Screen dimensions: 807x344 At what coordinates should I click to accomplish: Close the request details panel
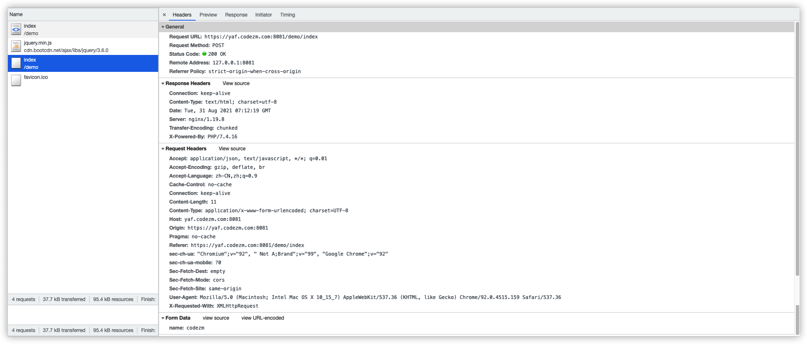point(164,15)
